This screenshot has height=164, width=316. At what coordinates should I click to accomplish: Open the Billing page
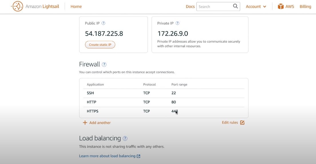click(x=305, y=6)
